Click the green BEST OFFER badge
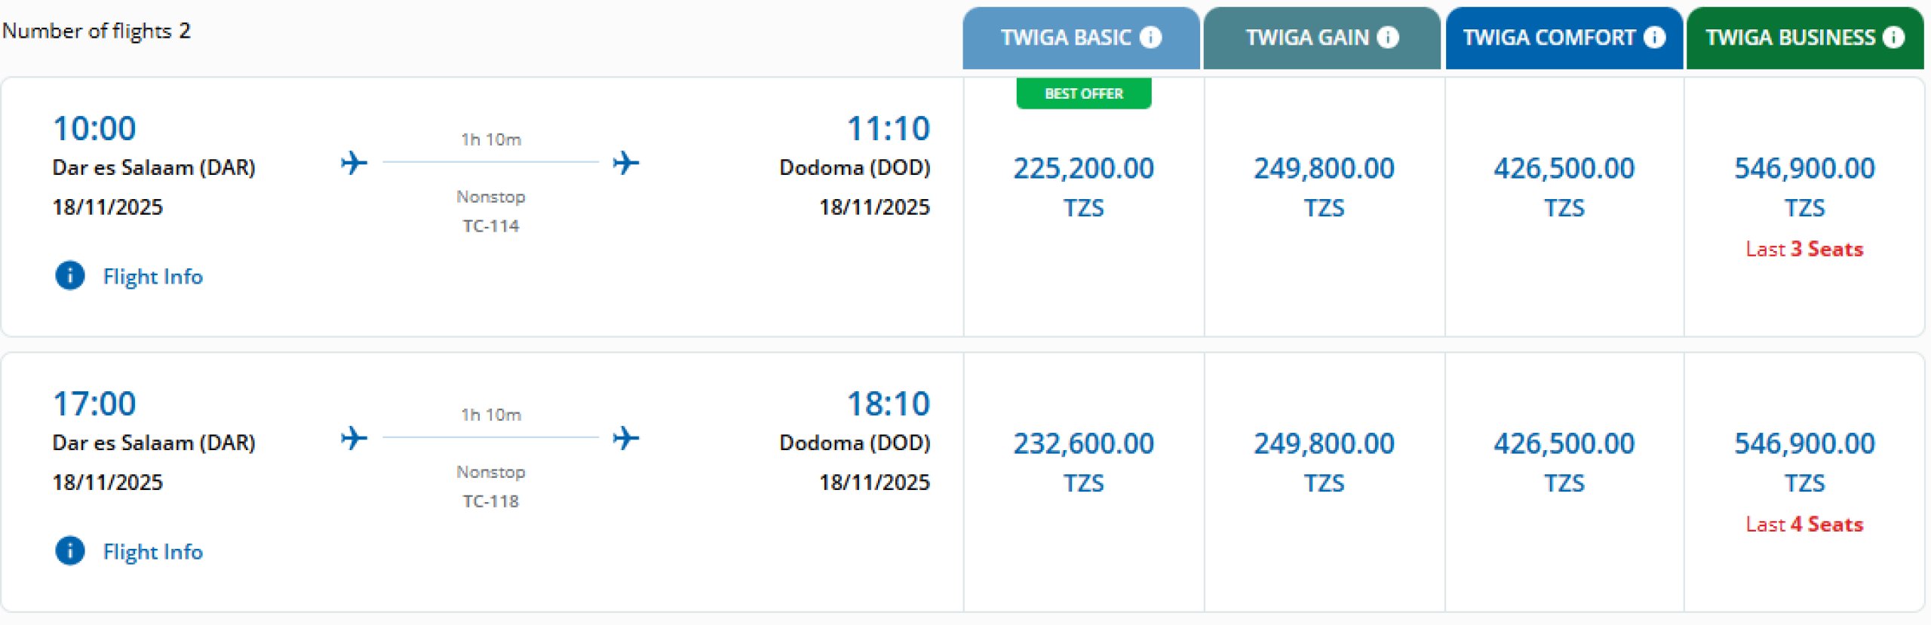Screen dimensions: 1931x625 pyautogui.click(x=1083, y=93)
